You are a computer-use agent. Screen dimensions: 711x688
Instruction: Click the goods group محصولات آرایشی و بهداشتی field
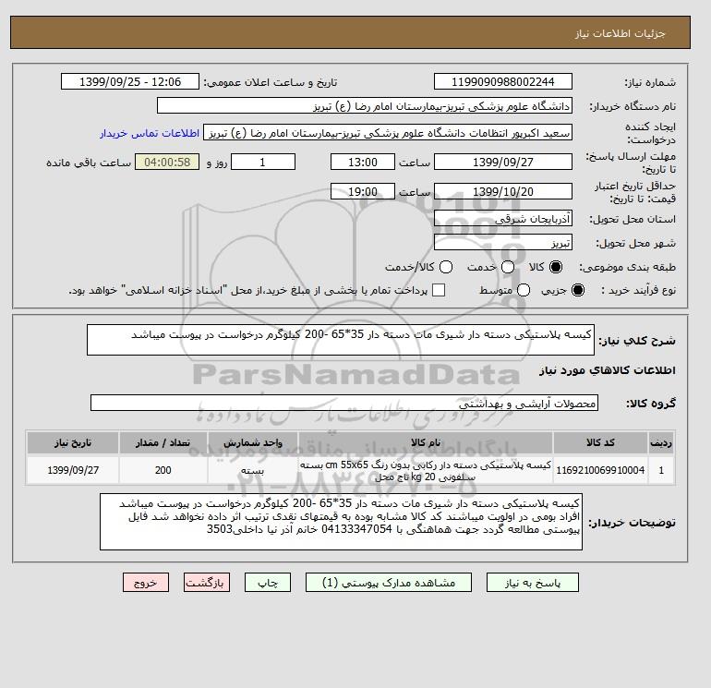(344, 403)
